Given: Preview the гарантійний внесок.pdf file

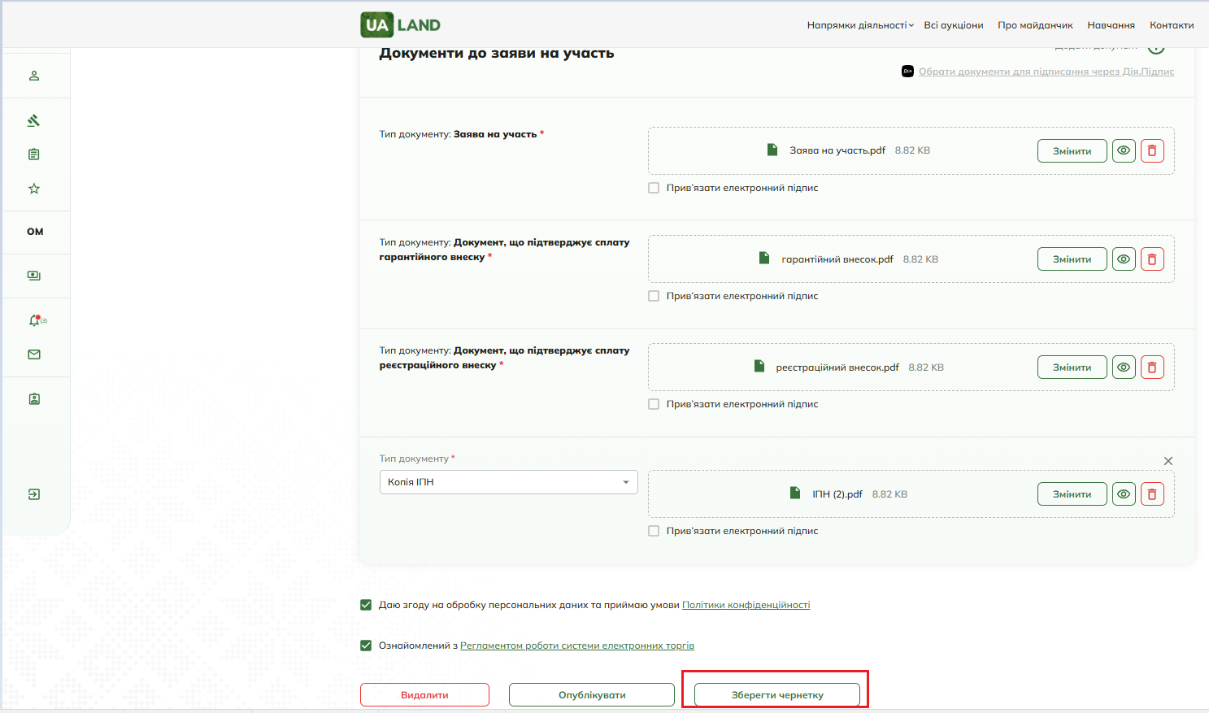Looking at the screenshot, I should click(1124, 259).
